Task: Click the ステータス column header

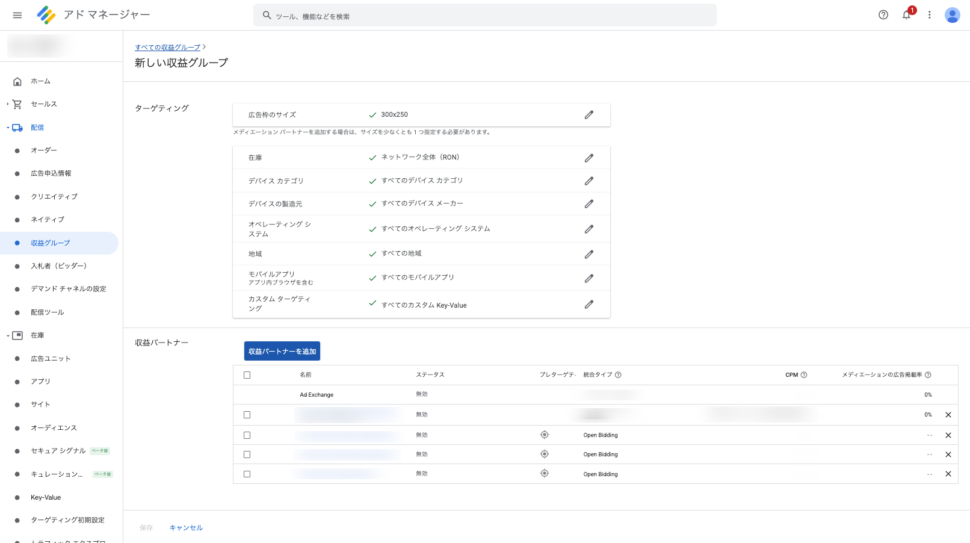Action: (x=430, y=375)
